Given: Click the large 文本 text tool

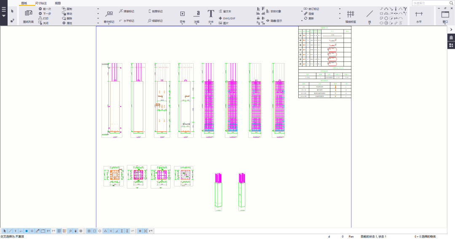Looking at the screenshot, I should pos(211,16).
